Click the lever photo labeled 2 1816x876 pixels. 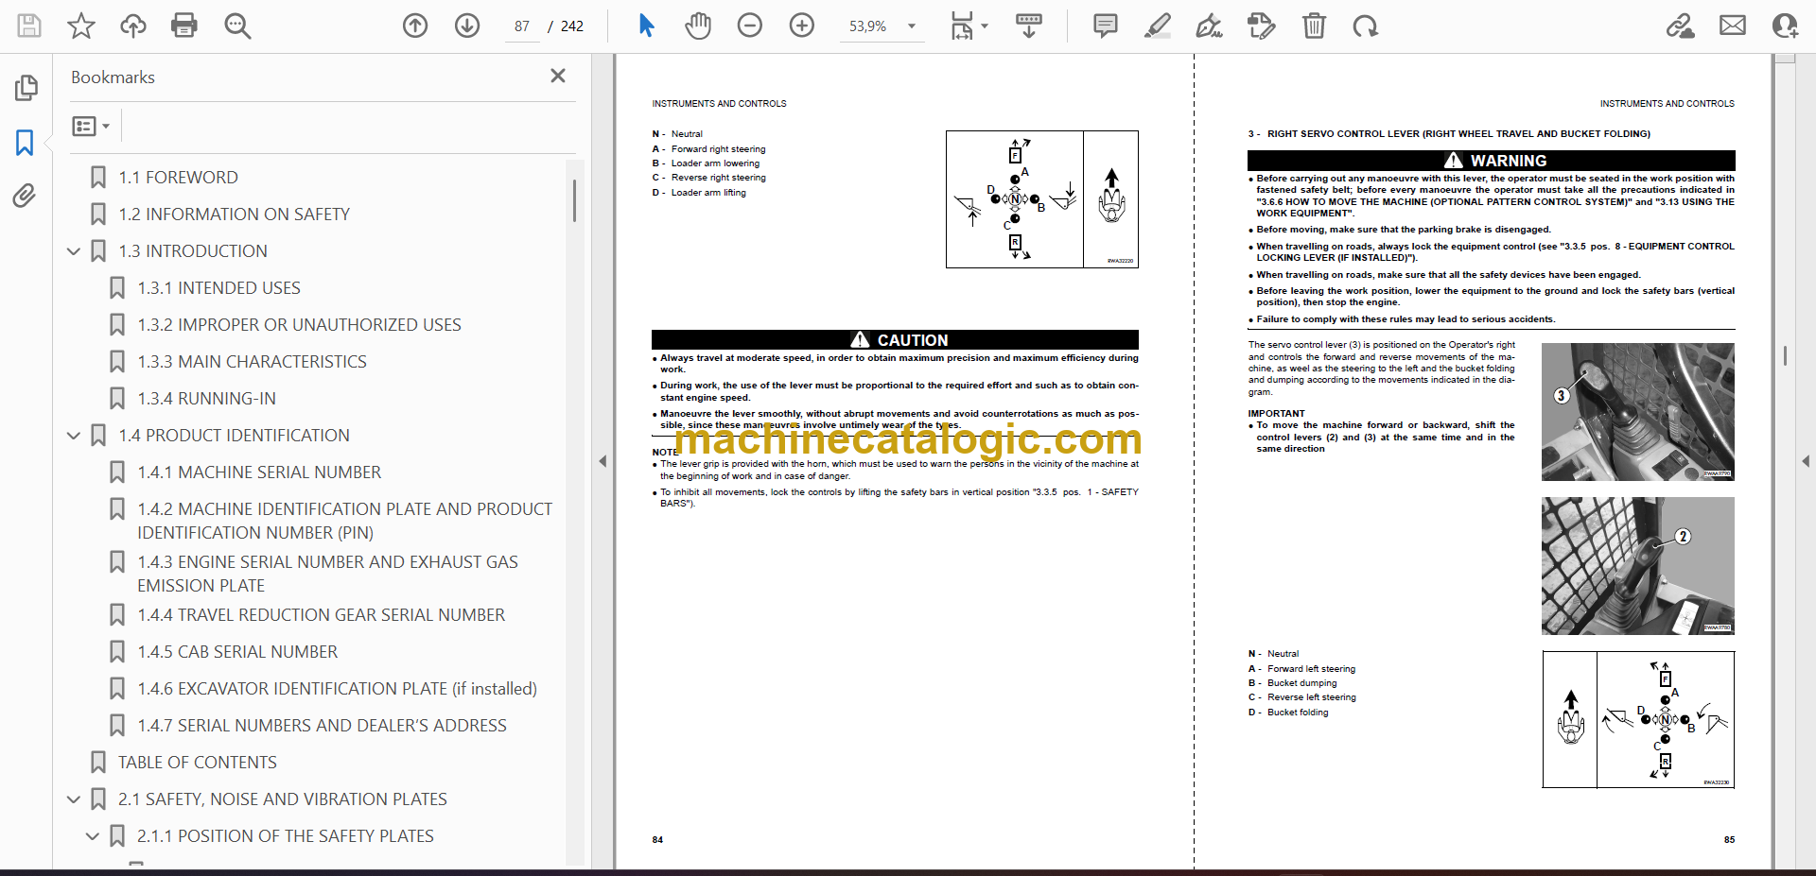pos(1638,565)
